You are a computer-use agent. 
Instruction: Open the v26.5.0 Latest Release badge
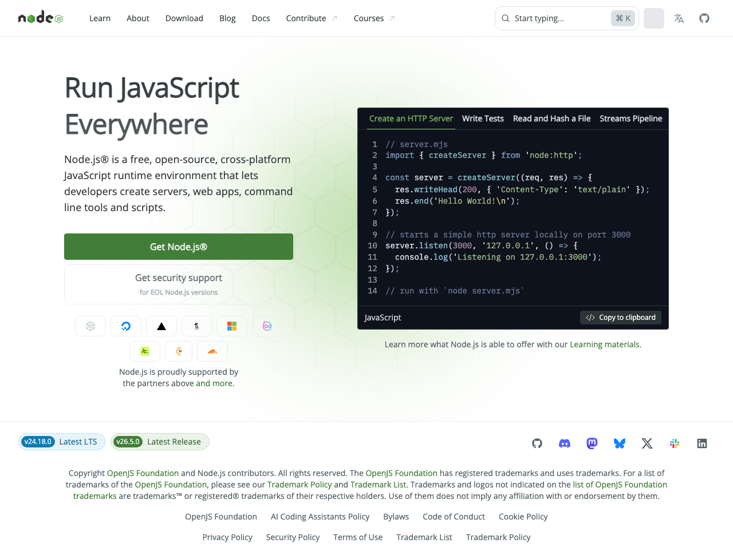point(160,442)
